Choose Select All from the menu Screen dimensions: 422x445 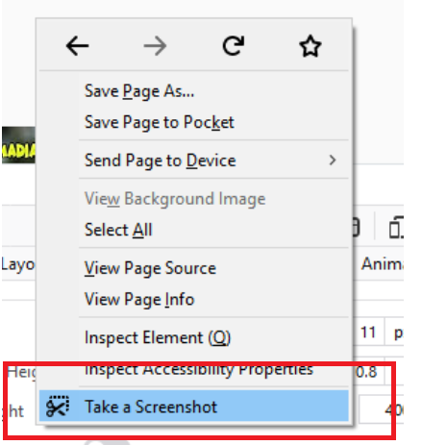click(118, 230)
